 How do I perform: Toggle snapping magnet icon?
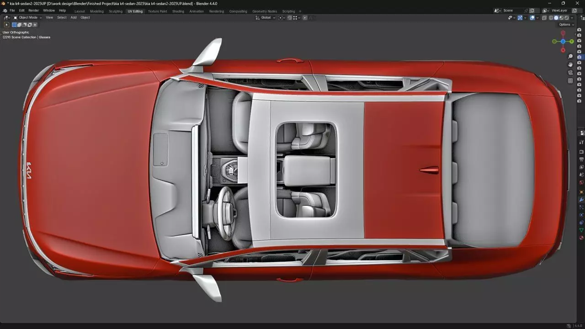coord(290,17)
